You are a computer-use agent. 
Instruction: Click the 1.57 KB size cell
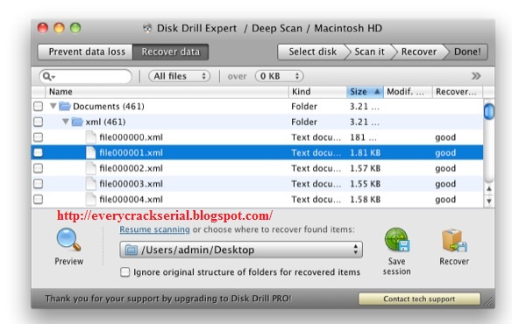click(x=365, y=168)
